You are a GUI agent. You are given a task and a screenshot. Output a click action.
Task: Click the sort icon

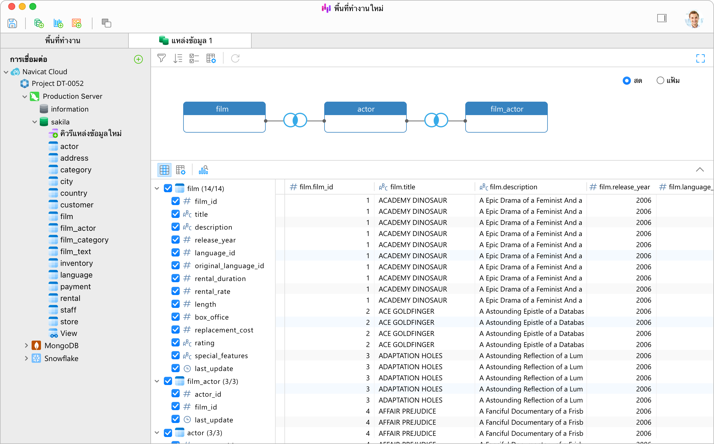click(178, 58)
